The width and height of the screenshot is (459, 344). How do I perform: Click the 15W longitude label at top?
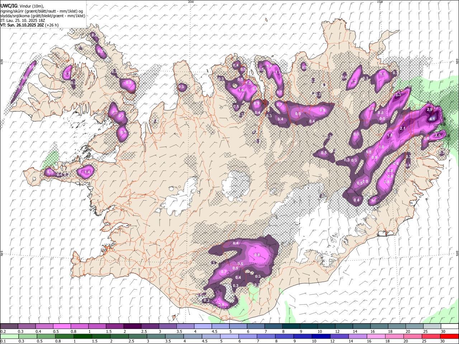pyautogui.click(x=380, y=2)
